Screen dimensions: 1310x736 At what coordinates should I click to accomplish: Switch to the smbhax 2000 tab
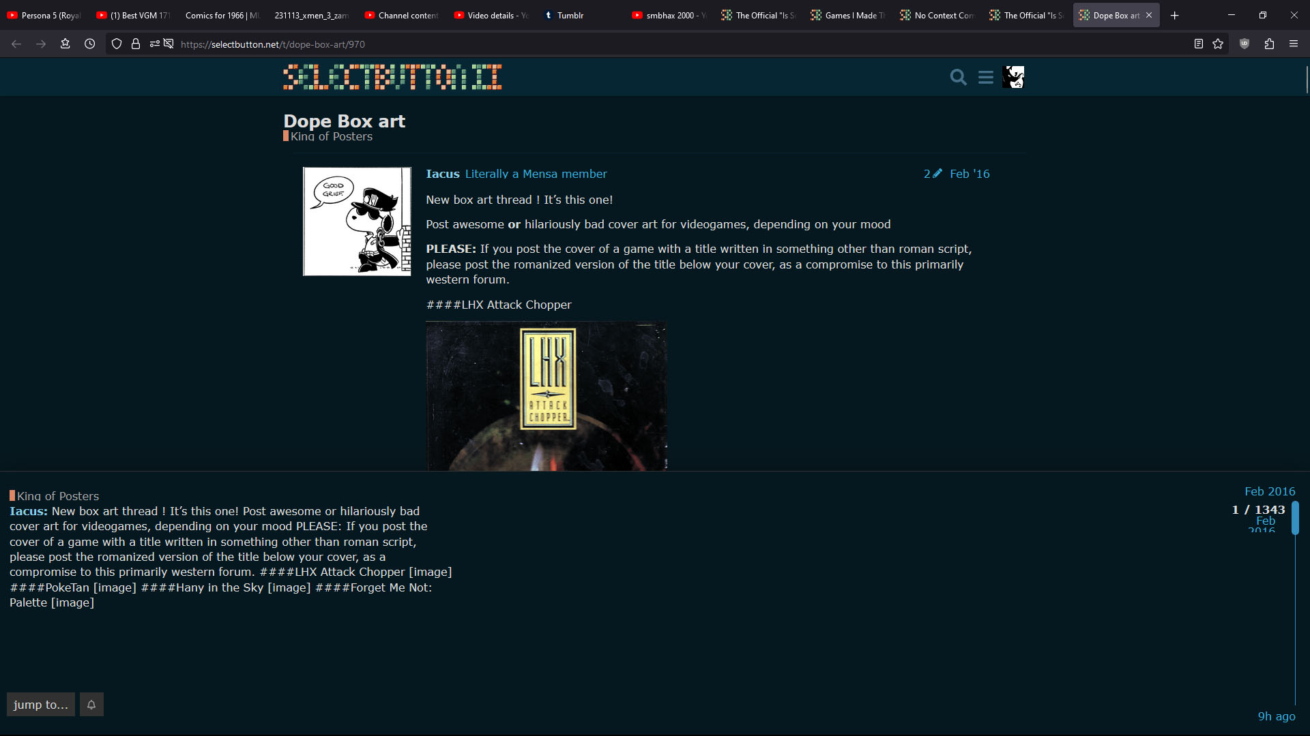point(669,15)
